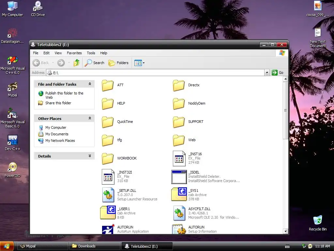Viewport: 334px width, 251px height.
Task: Go to My Network Places link
Action: [x=60, y=141]
